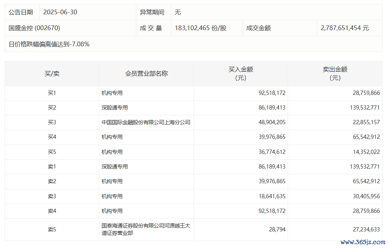
Task: Select buy amount 48,904,205
Action: (x=272, y=122)
